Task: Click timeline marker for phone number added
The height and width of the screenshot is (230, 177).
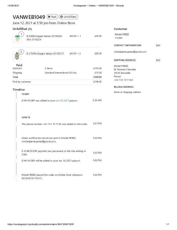Action: 16,124
